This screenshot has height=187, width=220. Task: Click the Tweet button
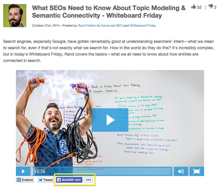click(x=46, y=180)
